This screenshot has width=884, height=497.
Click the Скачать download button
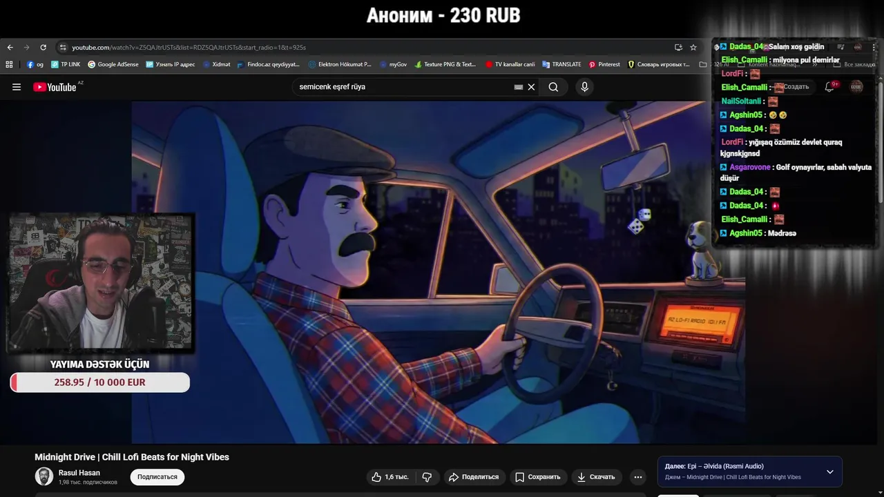click(595, 477)
